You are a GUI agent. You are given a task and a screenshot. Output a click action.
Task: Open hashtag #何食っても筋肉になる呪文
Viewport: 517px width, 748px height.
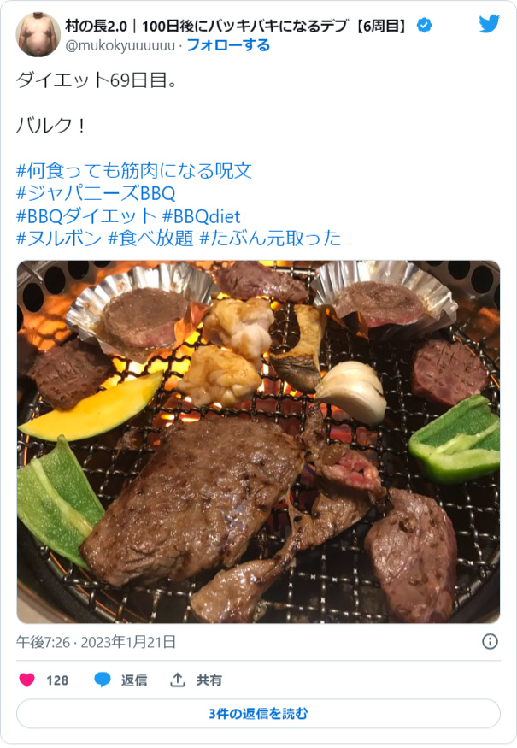(x=134, y=170)
